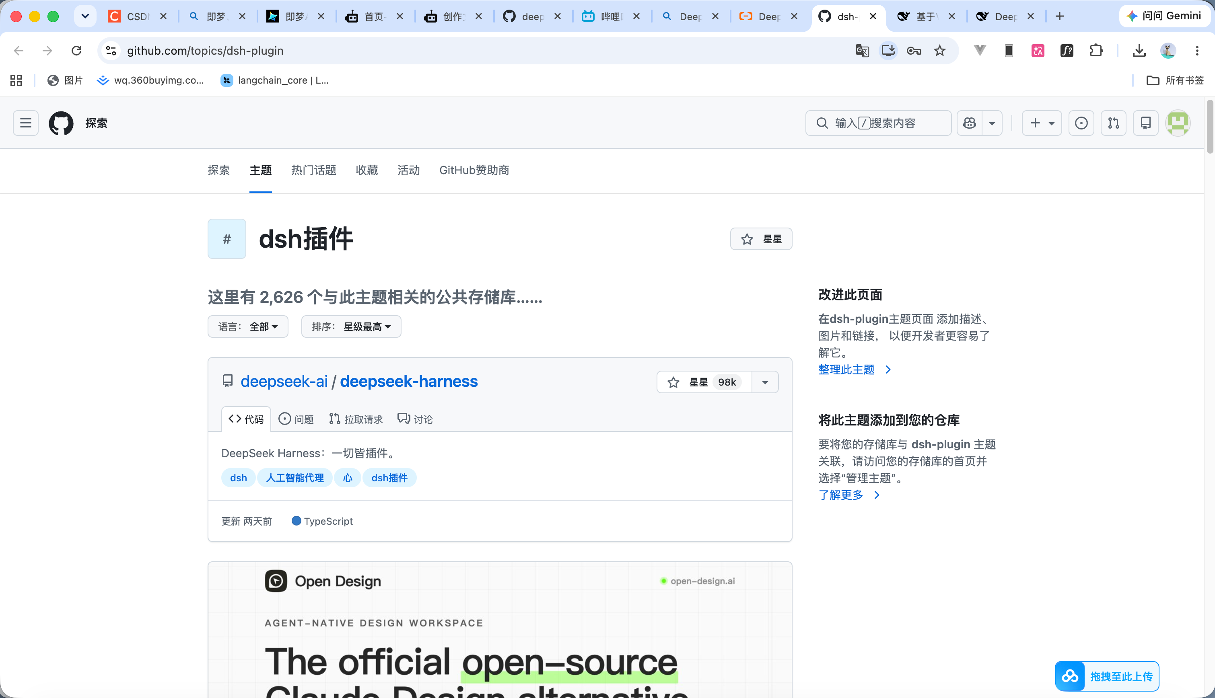Open the 讨论 discussions tab of deepseek-harness

click(x=415, y=419)
